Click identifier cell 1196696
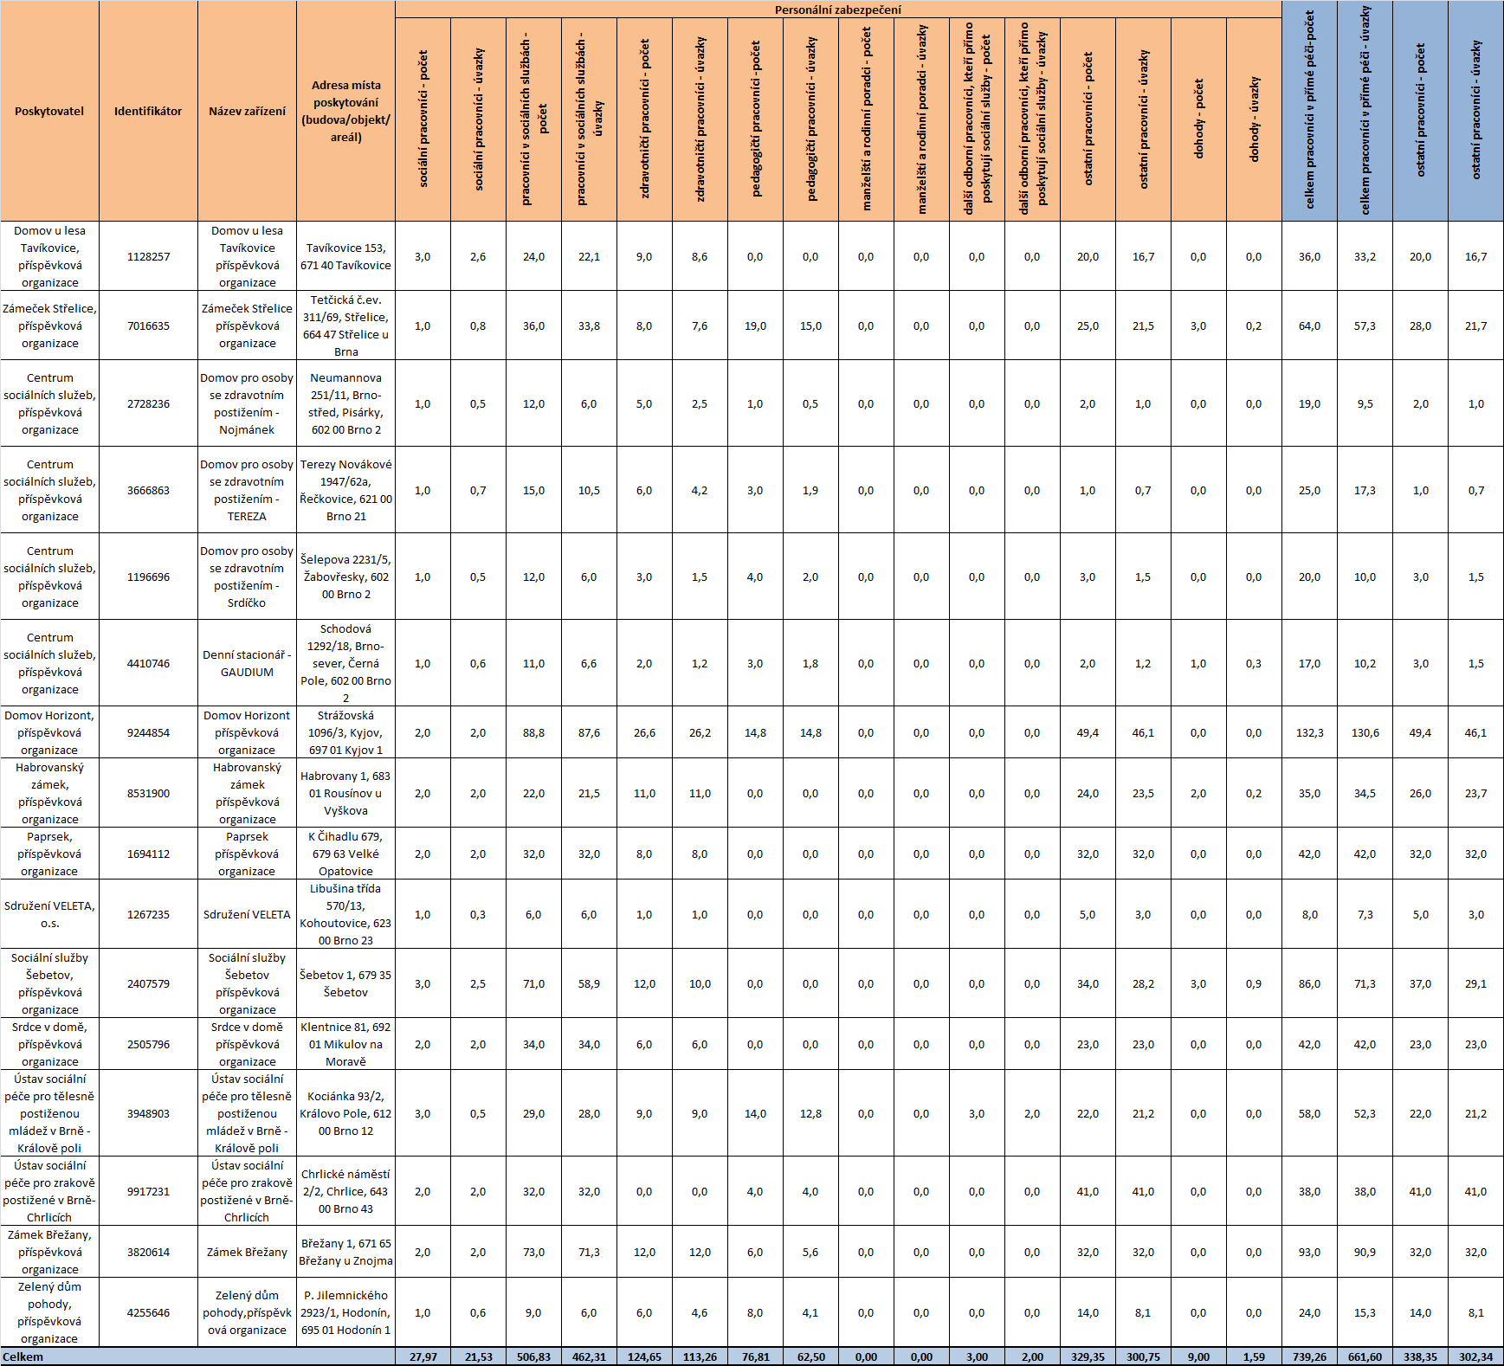Image resolution: width=1504 pixels, height=1366 pixels. 148,577
